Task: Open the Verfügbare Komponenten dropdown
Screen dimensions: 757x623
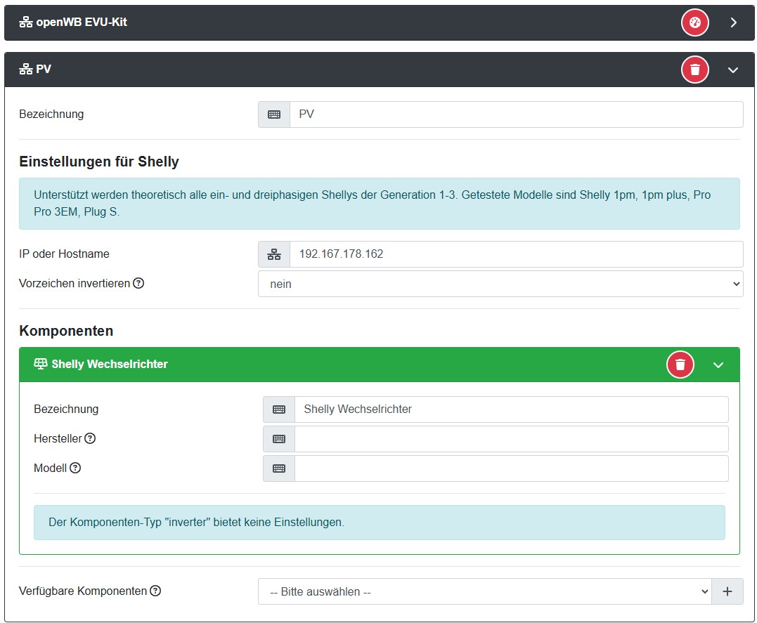Action: [x=484, y=591]
